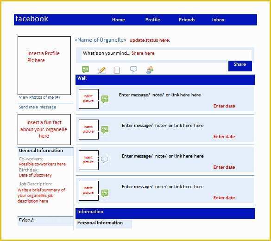The width and height of the screenshot is (271, 241).
Task: Open the Friends tab in the navigation bar
Action: [x=187, y=20]
